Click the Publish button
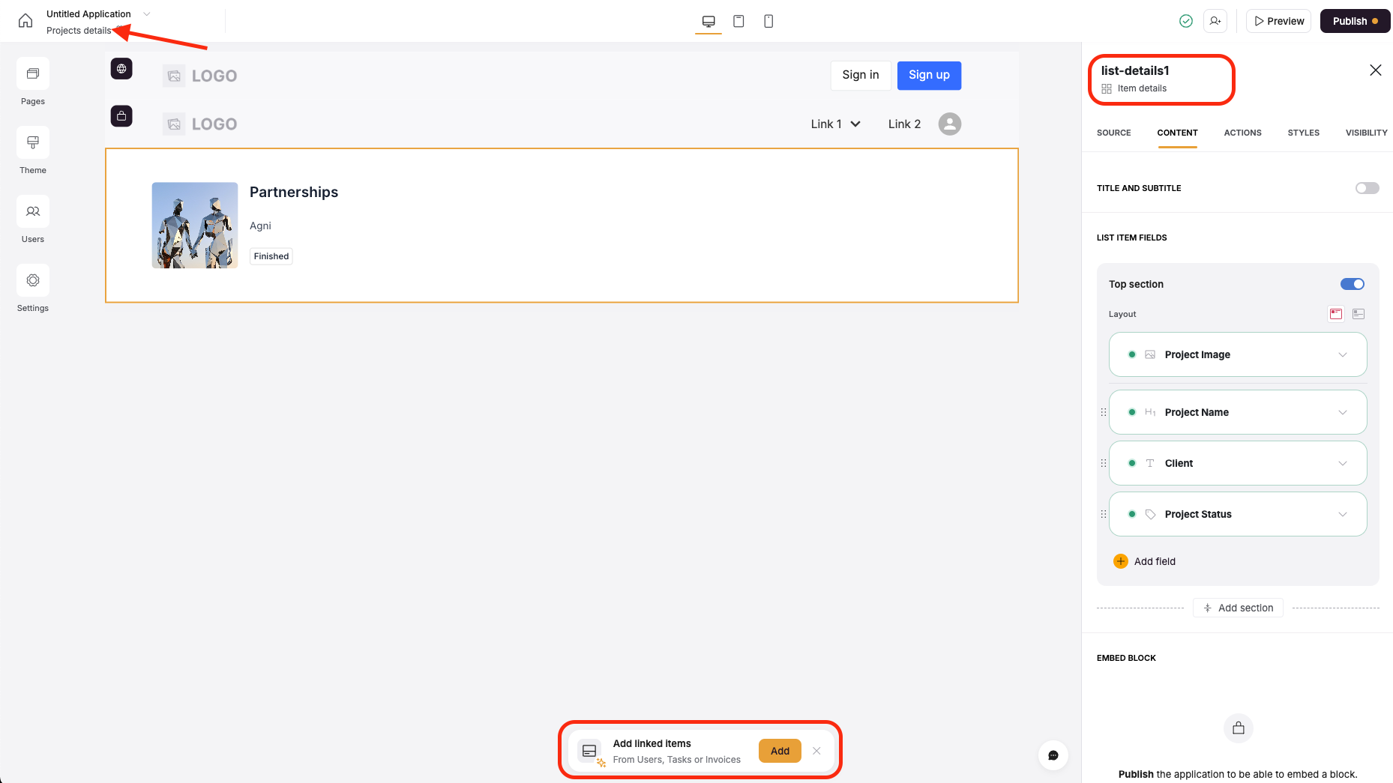Viewport: 1393px width, 783px height. pos(1355,21)
